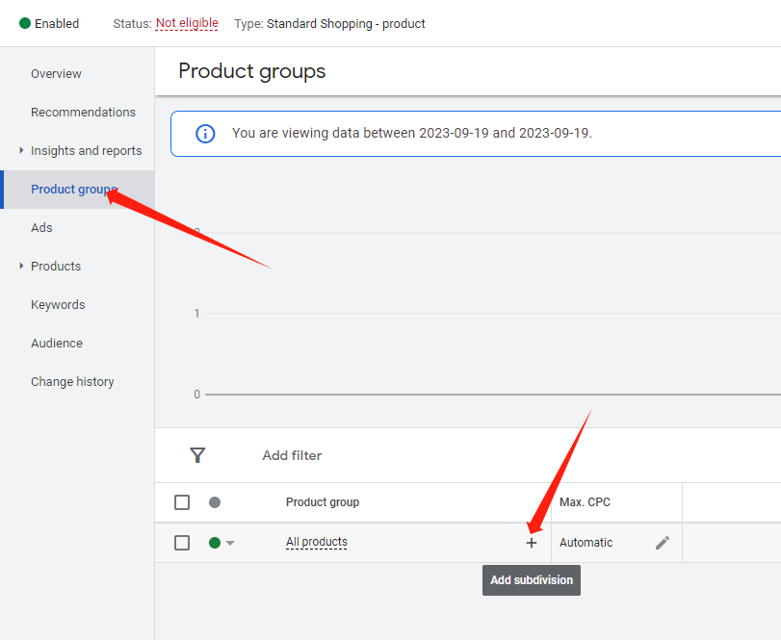Open Change history
Screen dimensions: 781x640
pos(72,382)
